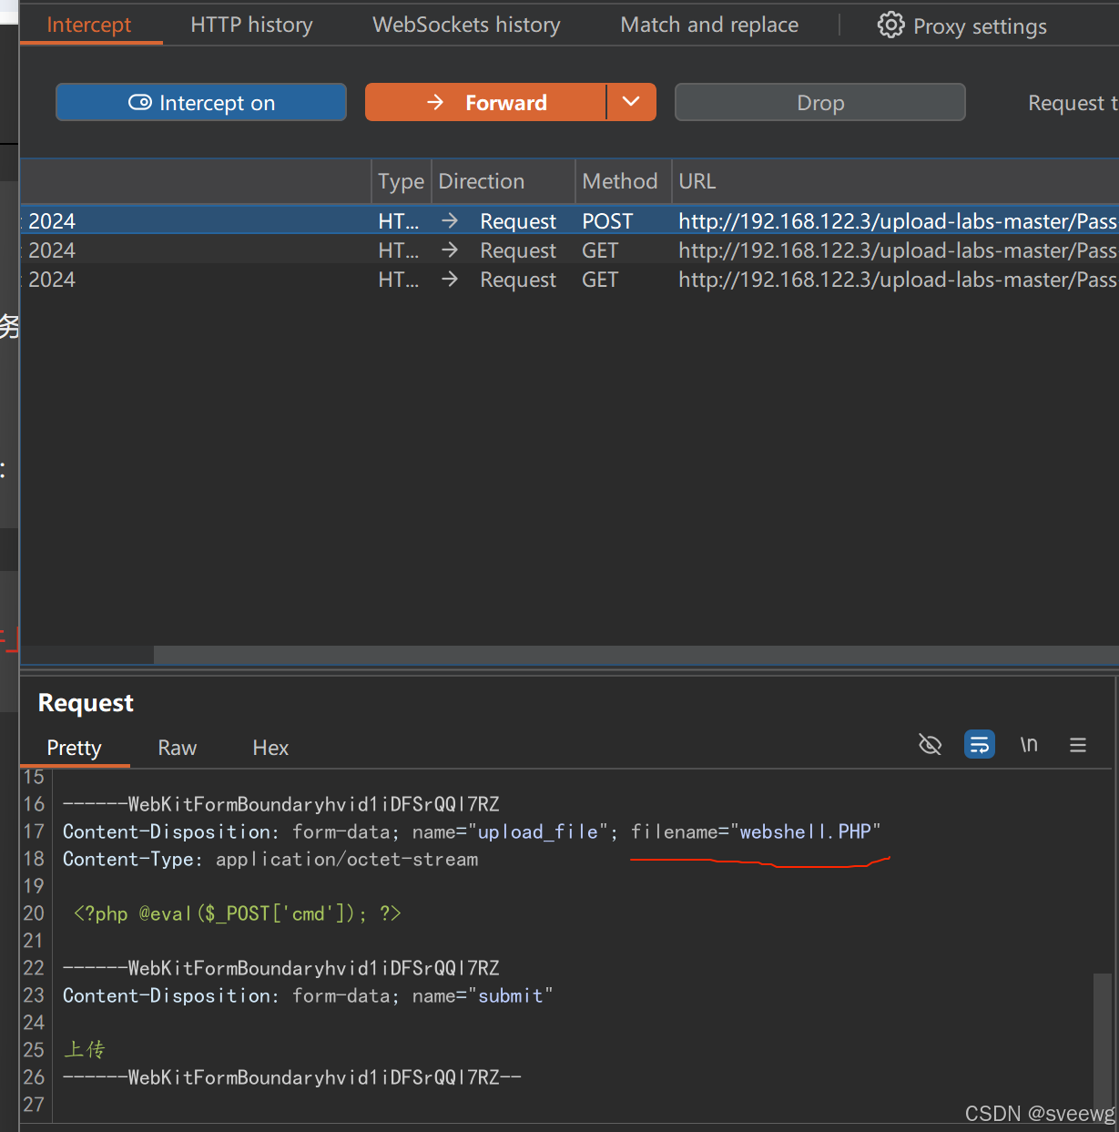Click the POST request's URL cell

pyautogui.click(x=897, y=221)
